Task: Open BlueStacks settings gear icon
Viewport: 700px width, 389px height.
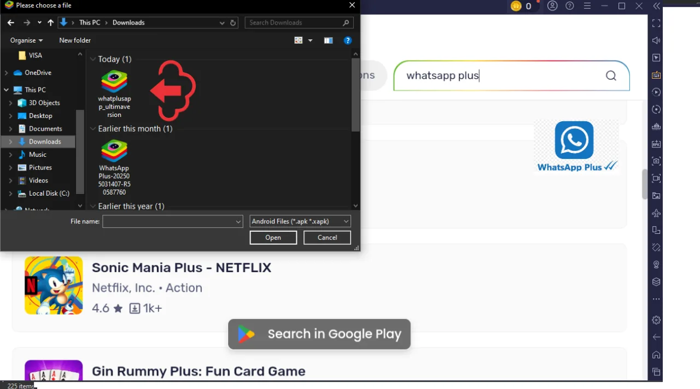Action: (656, 320)
